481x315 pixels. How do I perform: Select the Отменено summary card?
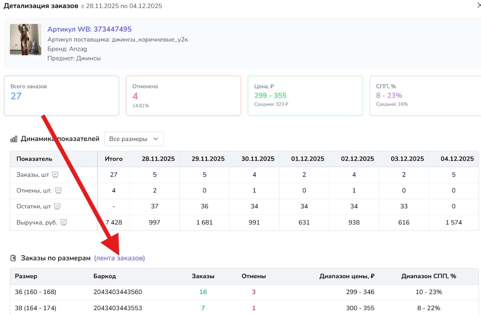pos(183,96)
